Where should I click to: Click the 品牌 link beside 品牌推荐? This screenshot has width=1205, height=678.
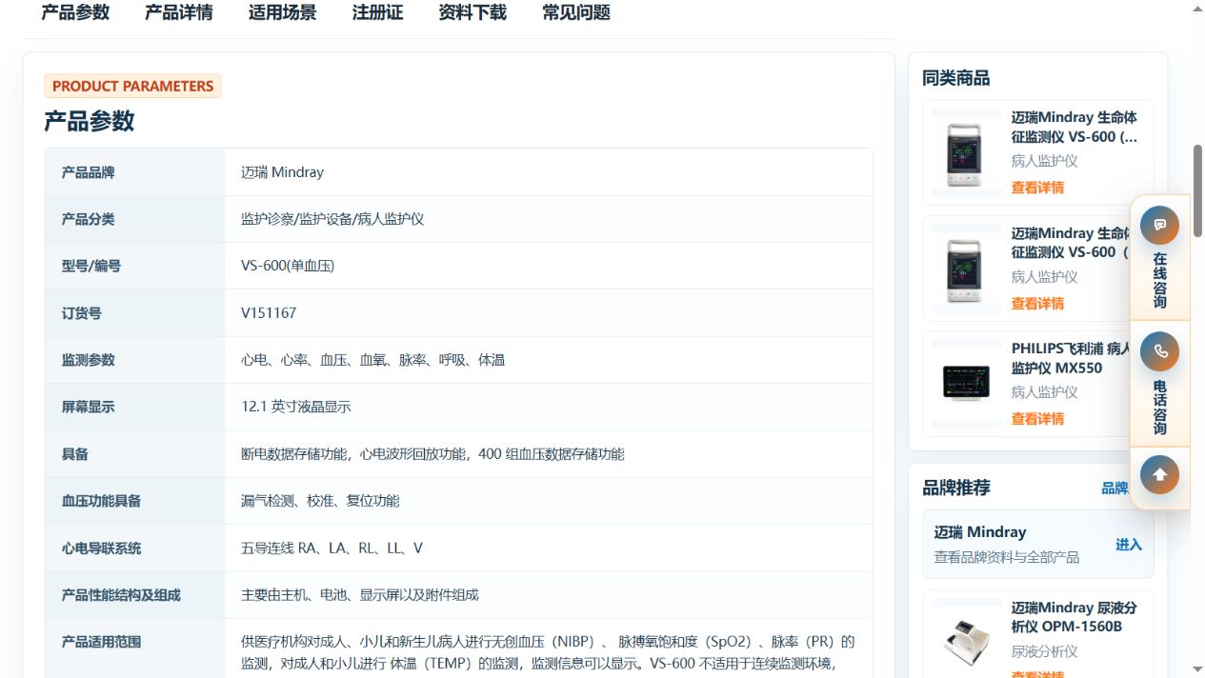tap(1115, 489)
